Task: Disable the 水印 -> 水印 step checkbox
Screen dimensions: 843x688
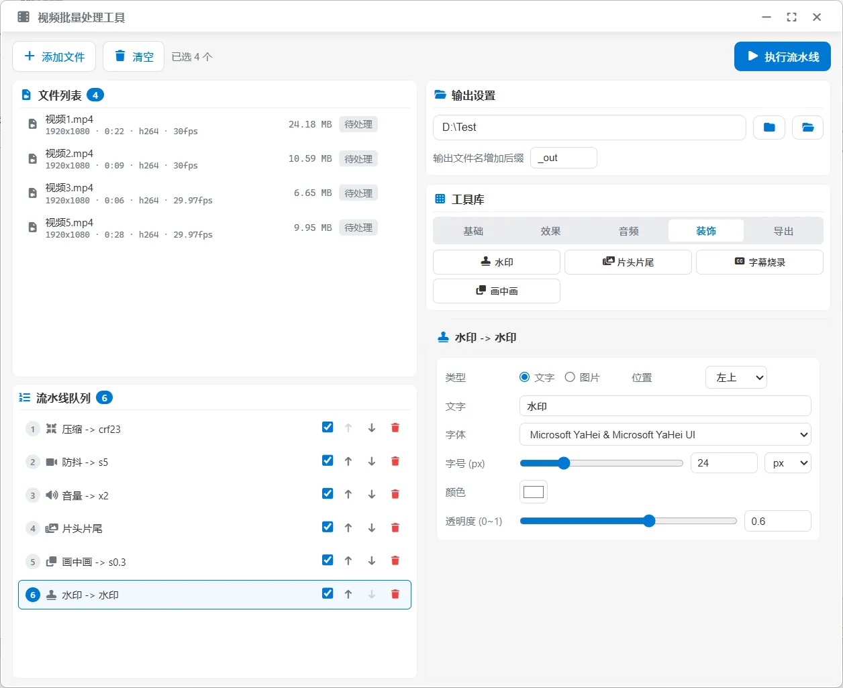Action: (328, 593)
